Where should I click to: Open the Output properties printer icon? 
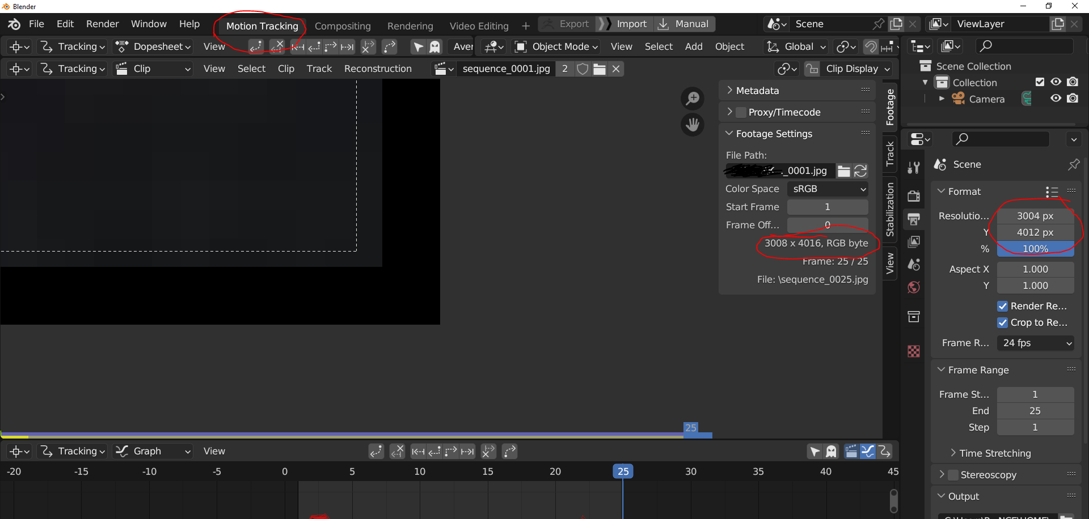coord(914,219)
